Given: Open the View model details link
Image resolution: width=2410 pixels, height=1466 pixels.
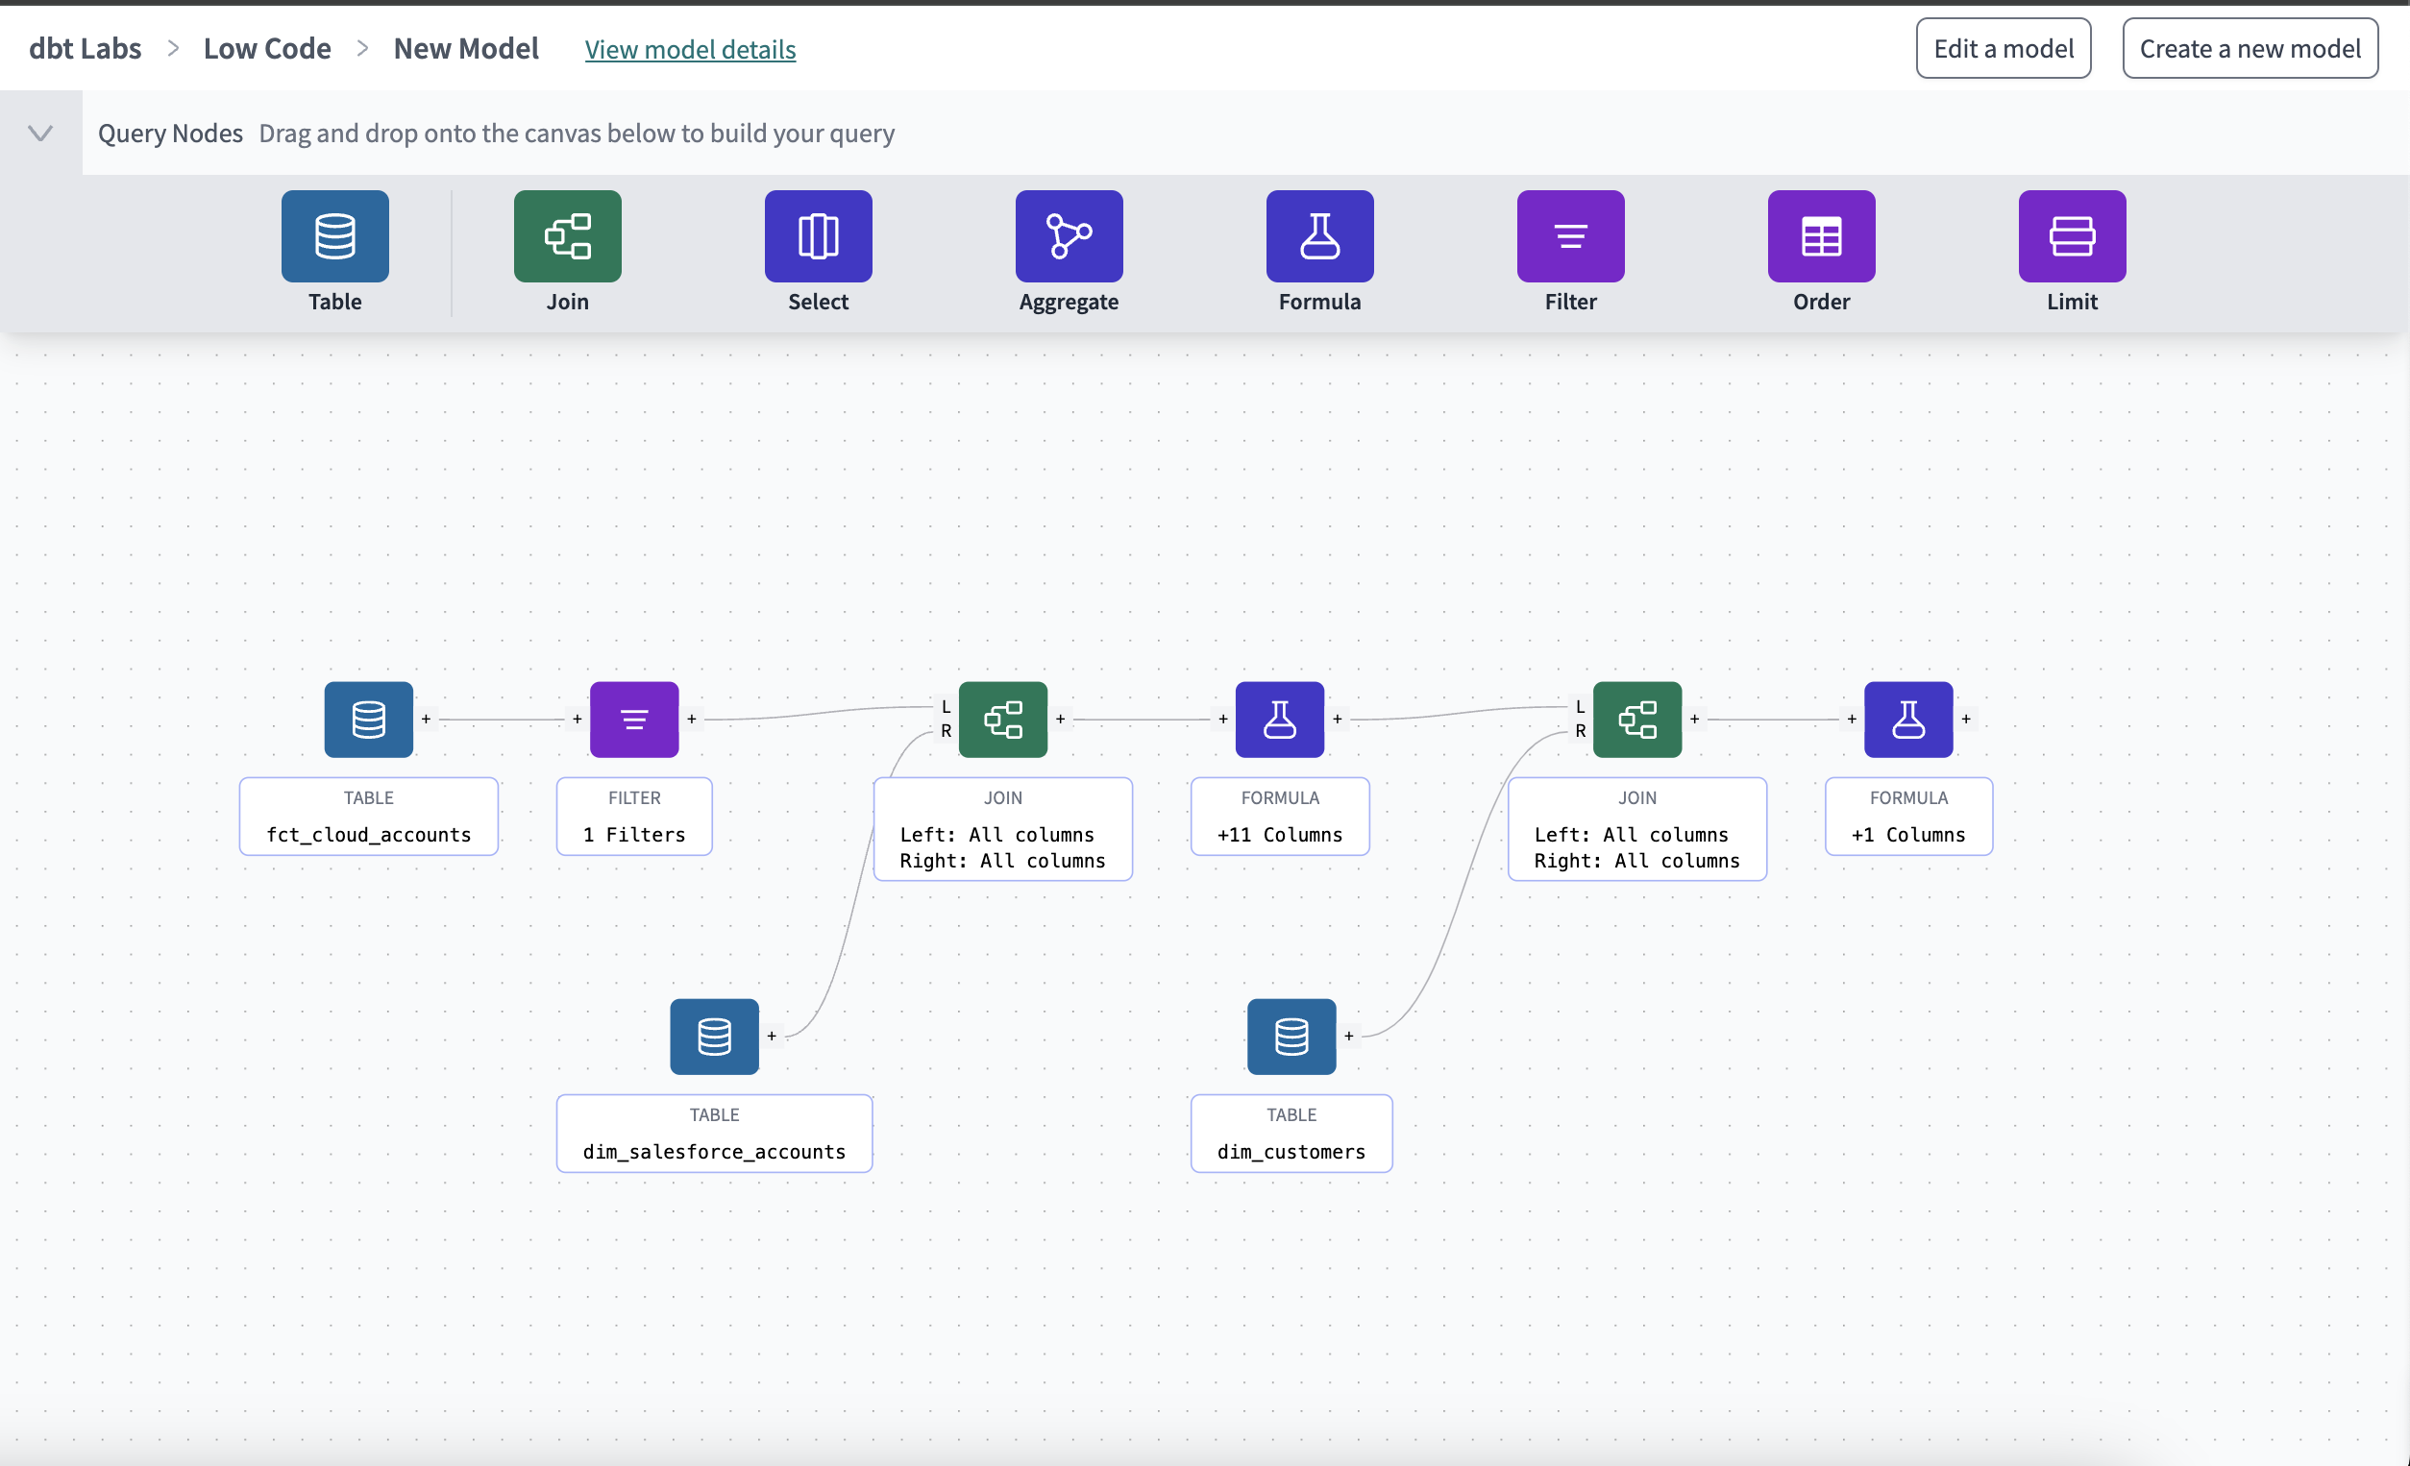Looking at the screenshot, I should [690, 49].
